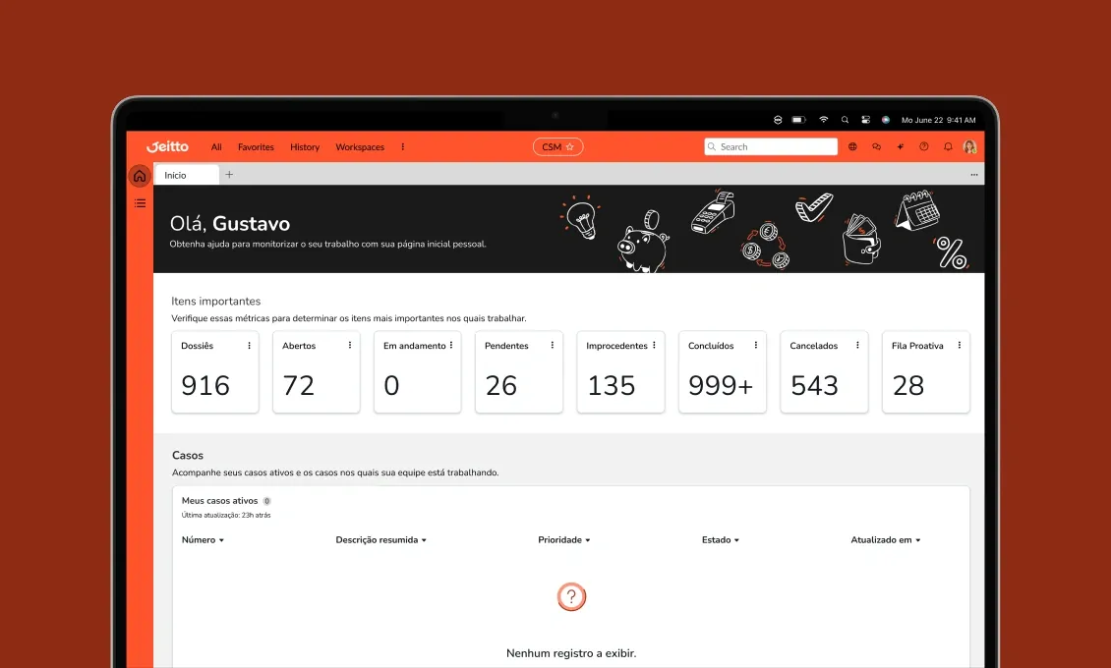The height and width of the screenshot is (668, 1111).
Task: Add a new tab with plus
Action: point(229,174)
